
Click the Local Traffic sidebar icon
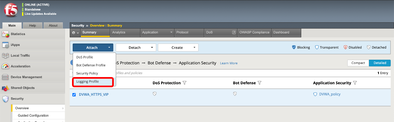[6, 55]
